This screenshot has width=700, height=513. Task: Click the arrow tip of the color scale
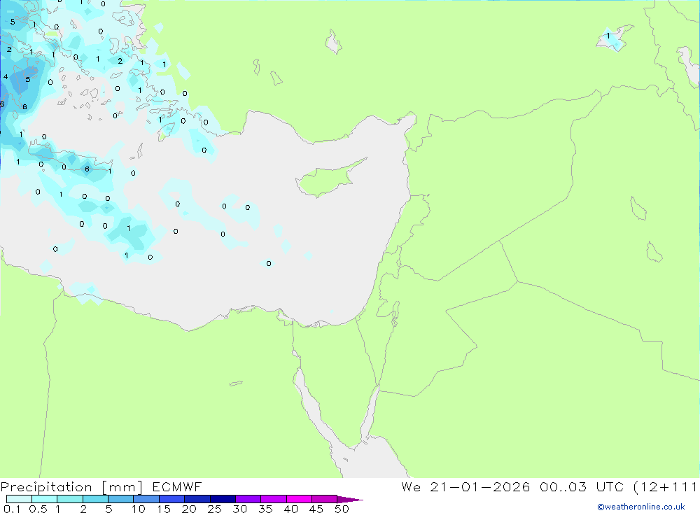click(350, 500)
